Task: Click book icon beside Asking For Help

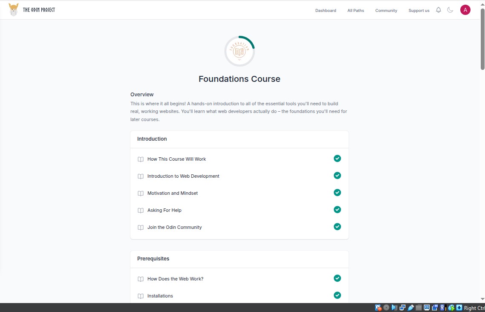Action: [x=140, y=210]
